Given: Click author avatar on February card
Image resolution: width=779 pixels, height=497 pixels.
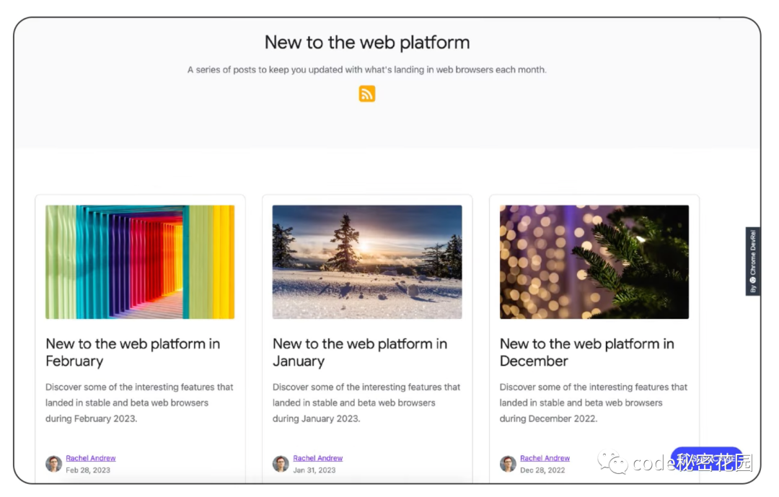Looking at the screenshot, I should [53, 464].
